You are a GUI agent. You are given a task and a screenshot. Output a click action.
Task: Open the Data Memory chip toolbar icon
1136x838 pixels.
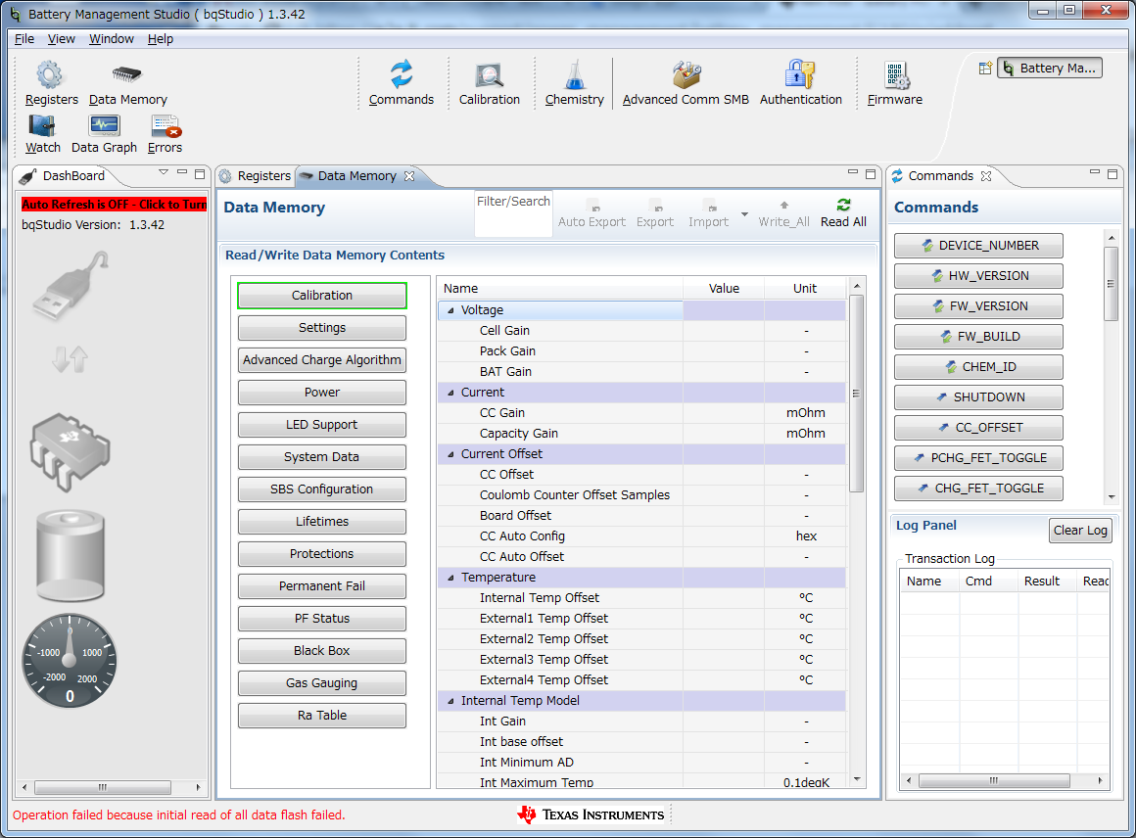point(126,73)
